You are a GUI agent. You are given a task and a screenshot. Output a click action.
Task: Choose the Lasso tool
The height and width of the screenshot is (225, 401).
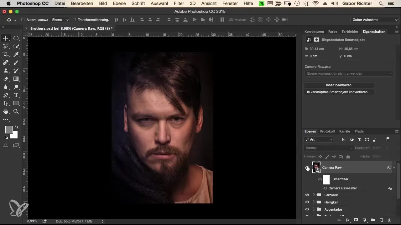click(x=6, y=46)
